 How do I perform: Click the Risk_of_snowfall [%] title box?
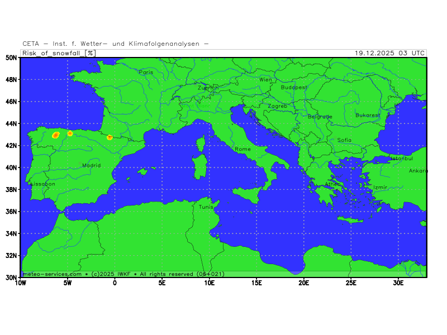coord(59,53)
